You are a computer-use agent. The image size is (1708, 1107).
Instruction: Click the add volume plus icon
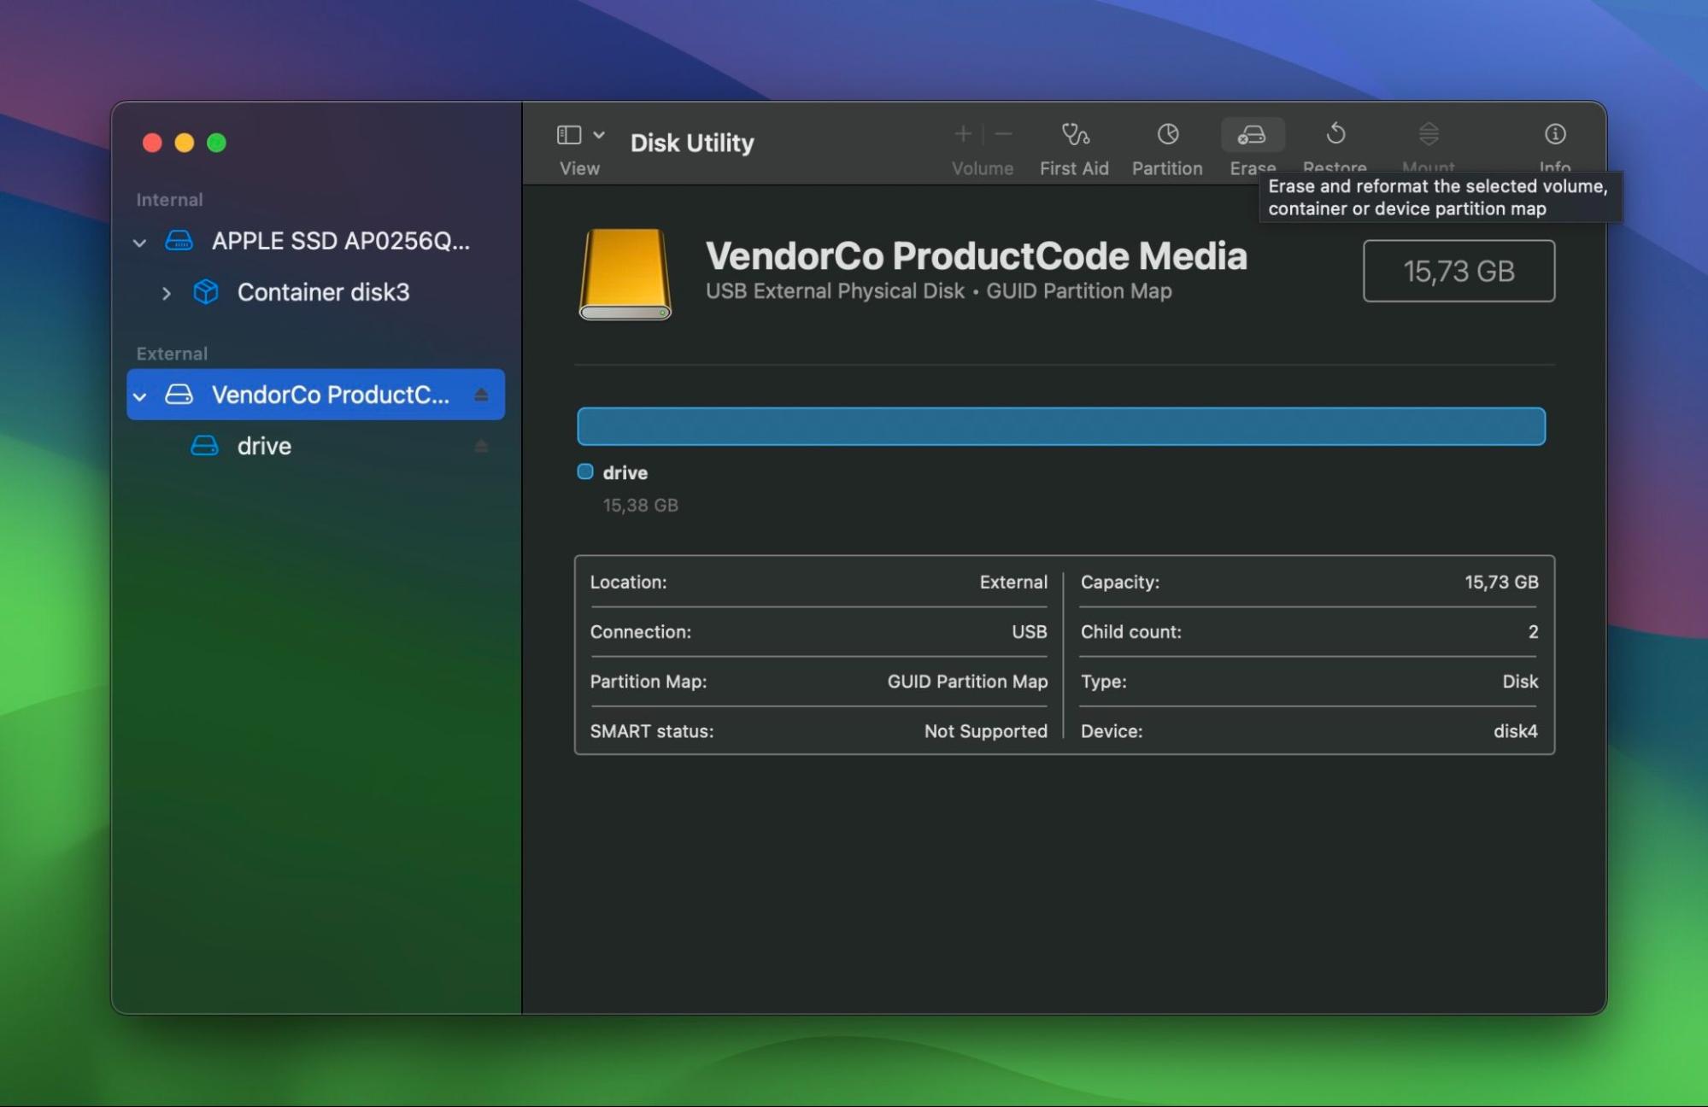coord(963,134)
